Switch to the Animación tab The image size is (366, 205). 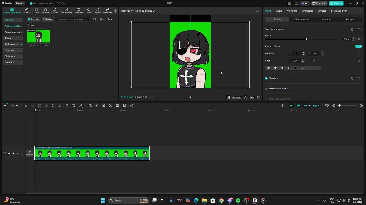(308, 11)
